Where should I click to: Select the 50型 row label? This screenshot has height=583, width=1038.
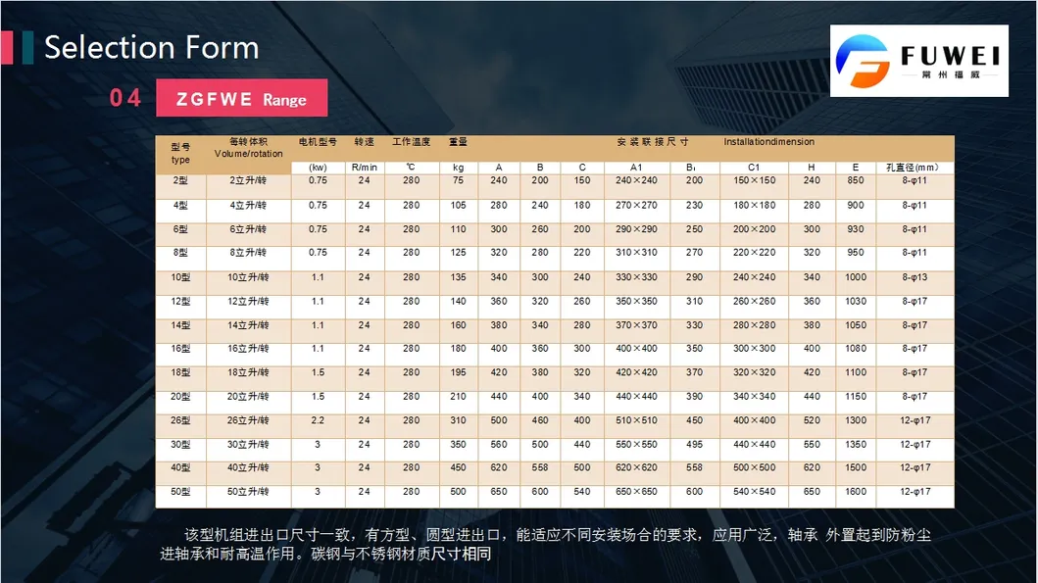pos(180,492)
